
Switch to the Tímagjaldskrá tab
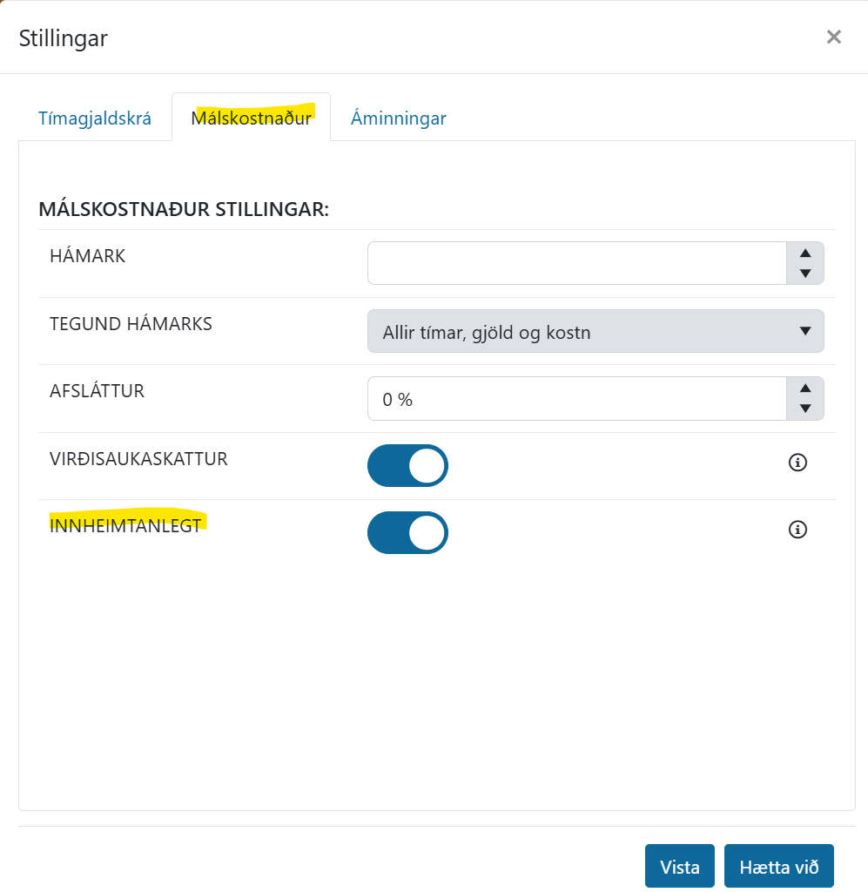[95, 118]
